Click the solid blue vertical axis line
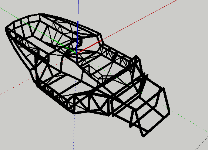Image resolution: width=208 pixels, height=150 pixels. pos(78,27)
